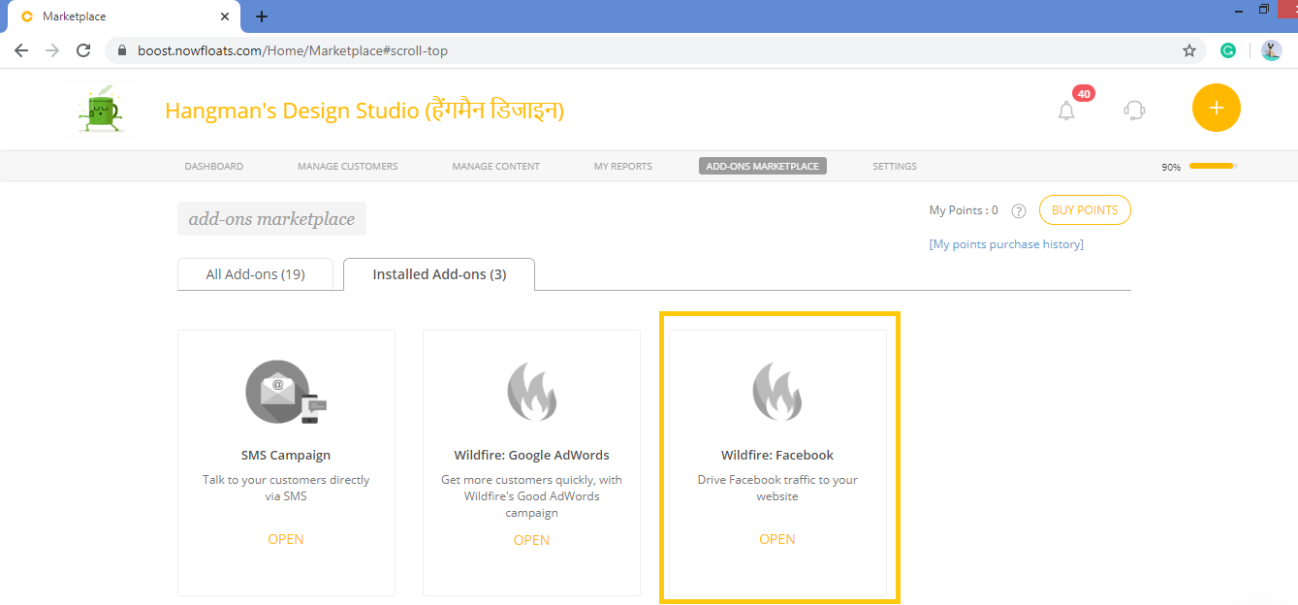
Task: Click 'Drive Facebook traffic to your website' description
Action: click(777, 488)
